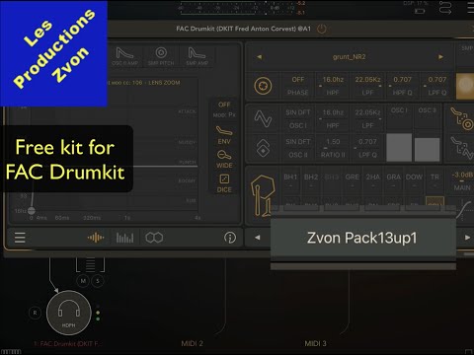The height and width of the screenshot is (355, 474).
Task: Solo the channel with the S button
Action: point(98,281)
